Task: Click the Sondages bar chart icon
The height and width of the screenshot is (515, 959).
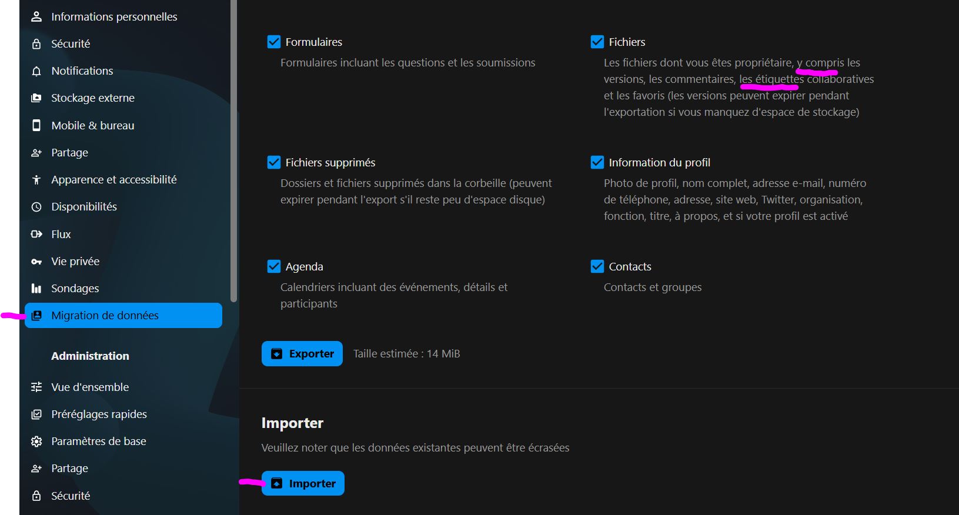Action: pyautogui.click(x=36, y=289)
